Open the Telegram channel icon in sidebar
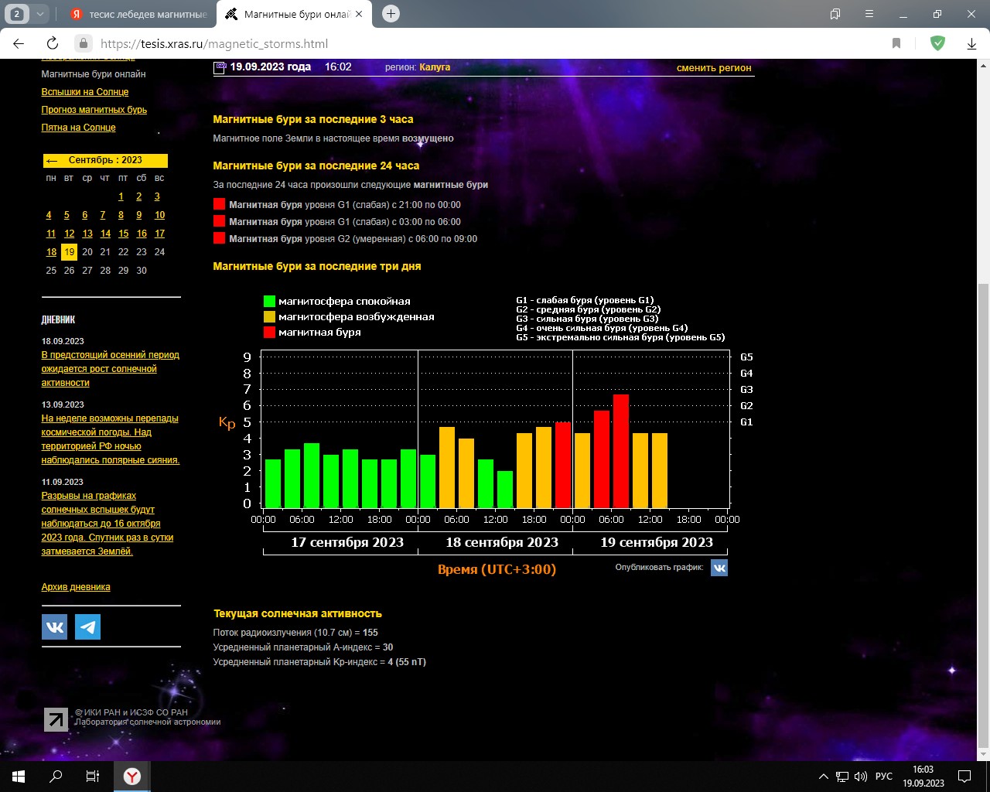Image resolution: width=990 pixels, height=792 pixels. coord(87,626)
